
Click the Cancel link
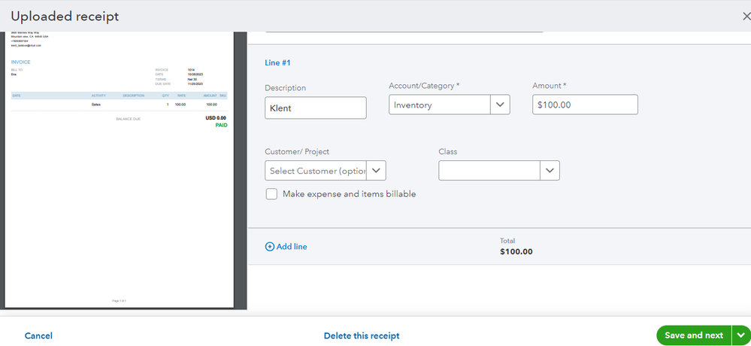38,336
